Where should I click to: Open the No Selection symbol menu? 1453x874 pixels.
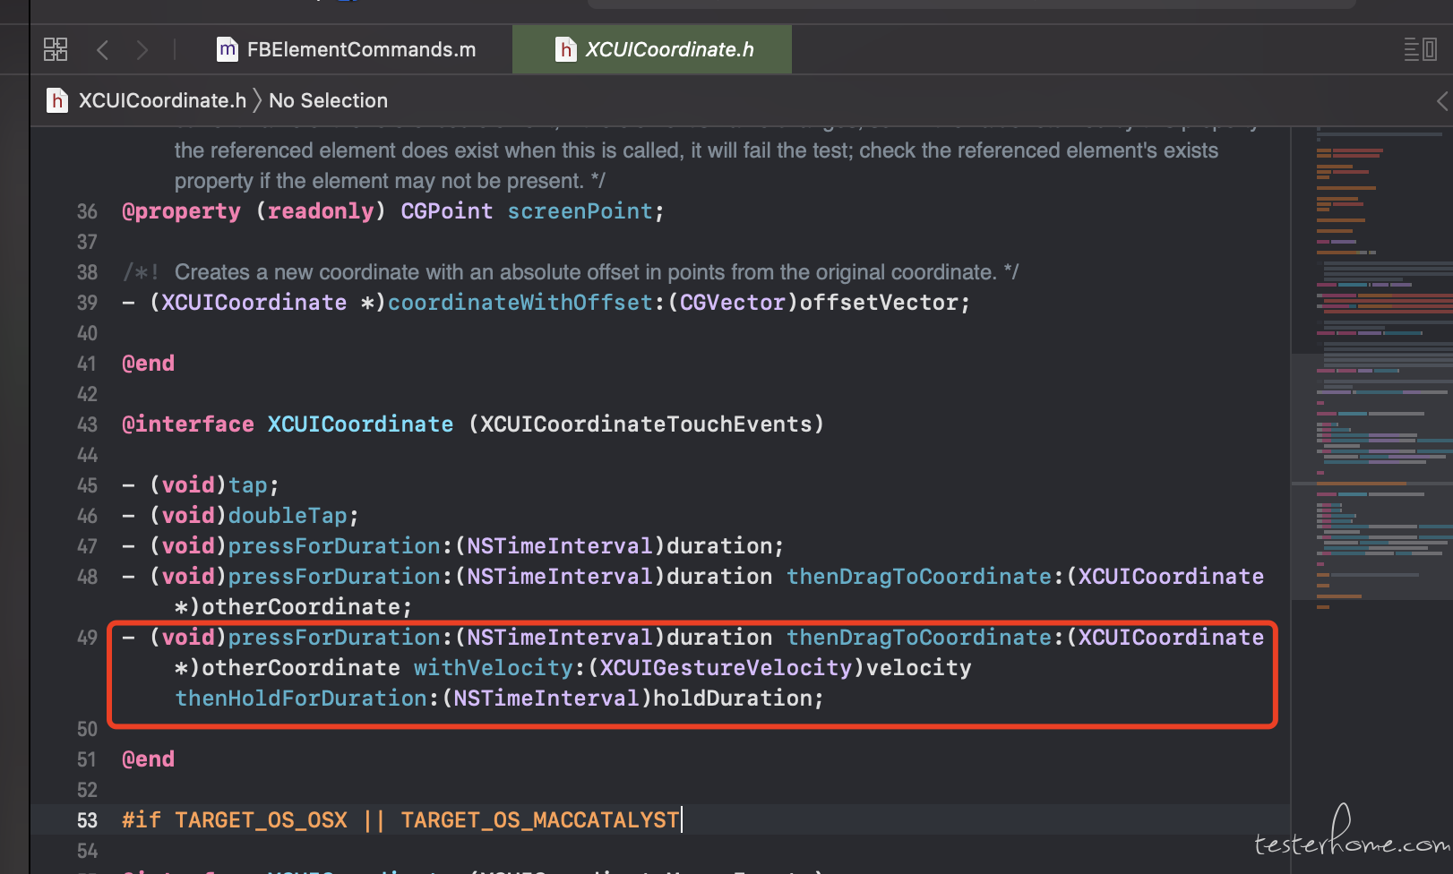point(328,100)
